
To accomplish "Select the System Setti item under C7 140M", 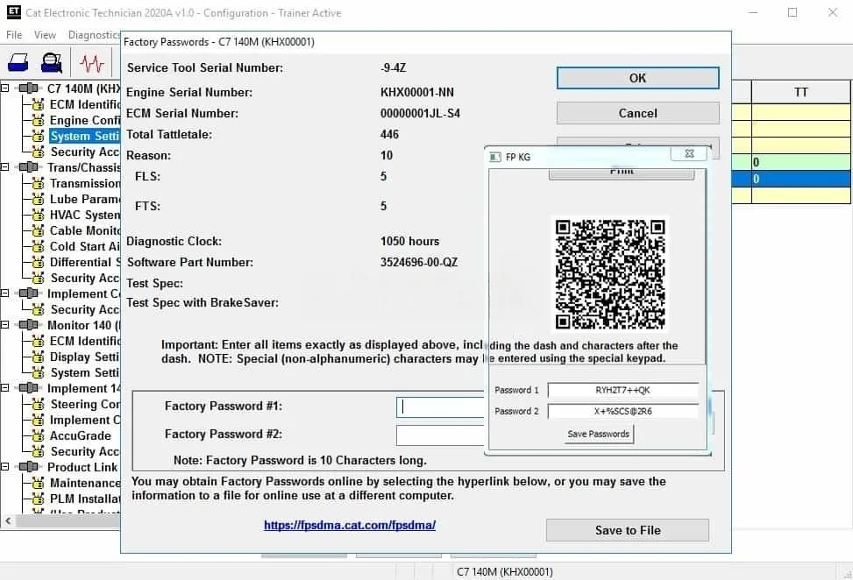I will [84, 136].
